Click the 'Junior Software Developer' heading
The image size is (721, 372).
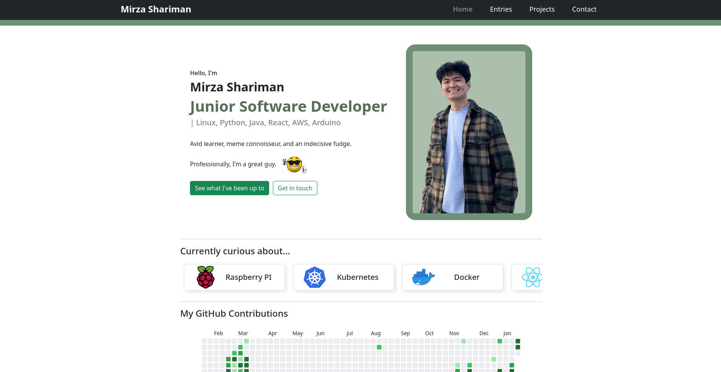tap(288, 106)
